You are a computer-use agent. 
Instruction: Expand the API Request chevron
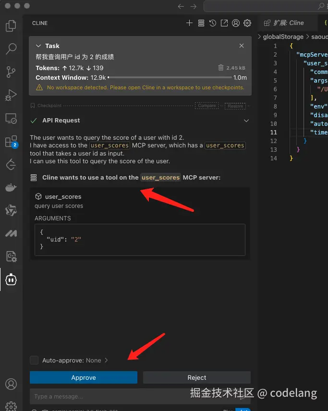coord(246,121)
